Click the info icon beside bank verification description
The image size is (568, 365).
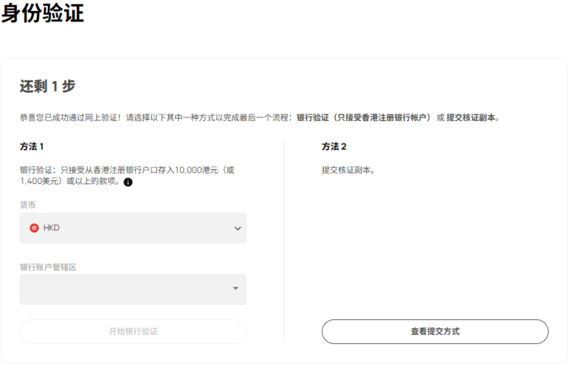point(128,182)
